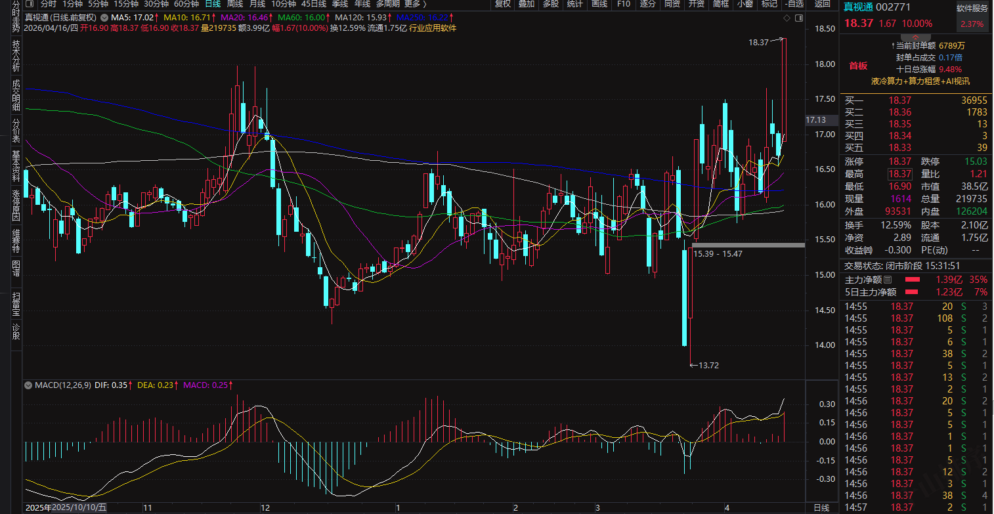This screenshot has width=994, height=514.
Task: Switch to the 周线 weekly chart tab
Action: tap(234, 4)
